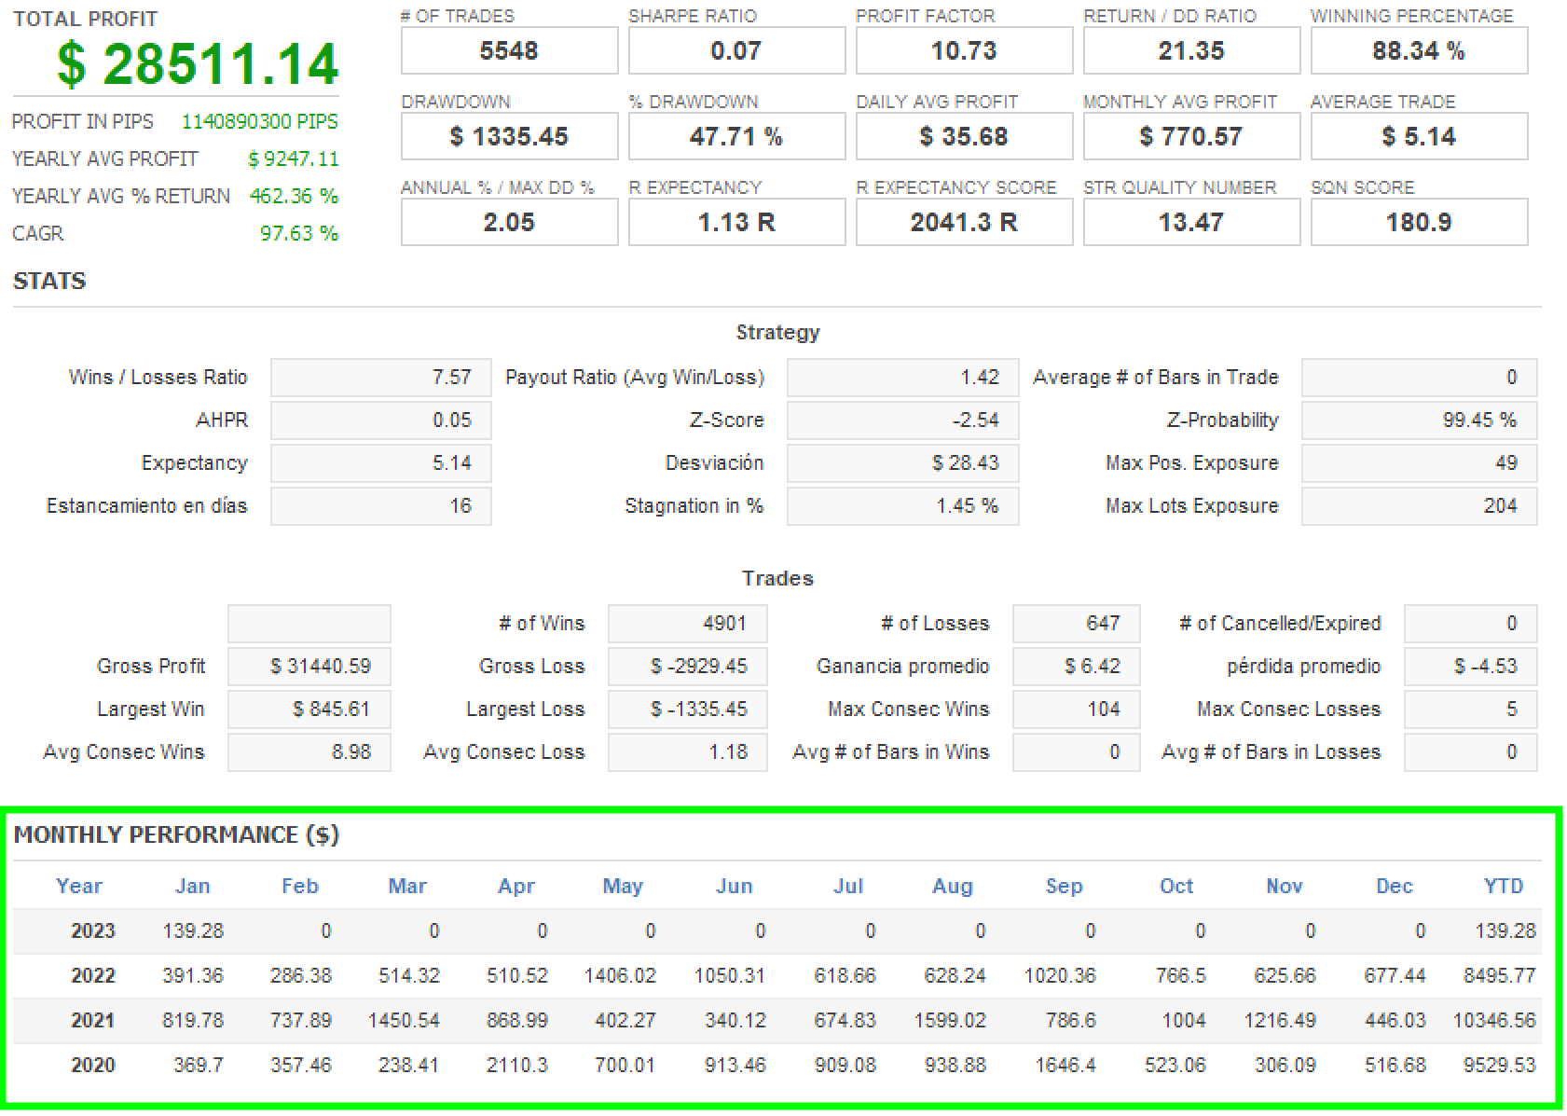
Task: Click the Sharpe Ratio box showing 0.07
Action: click(736, 50)
